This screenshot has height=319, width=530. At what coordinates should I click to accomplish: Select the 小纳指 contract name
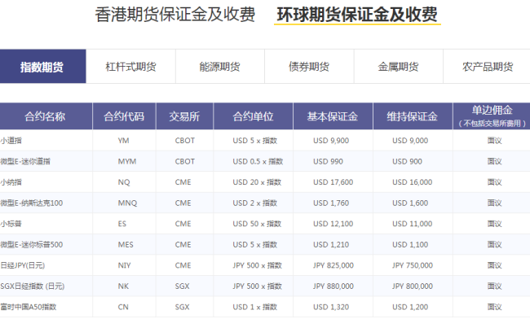point(11,182)
